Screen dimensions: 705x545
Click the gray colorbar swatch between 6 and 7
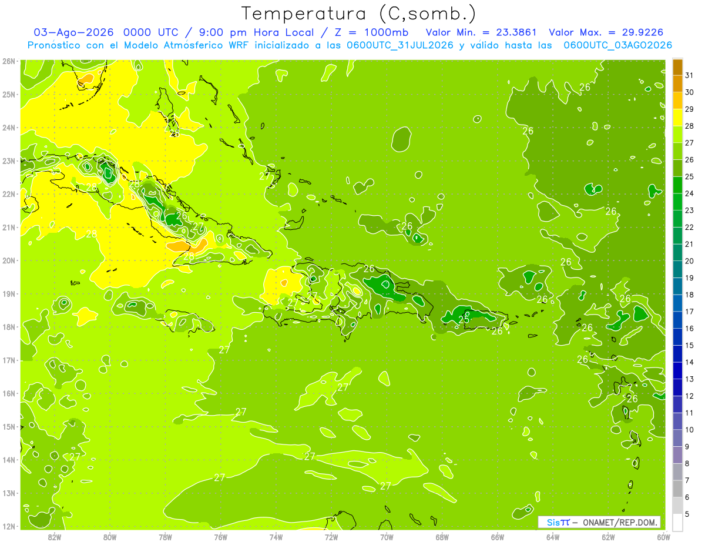pos(677,489)
